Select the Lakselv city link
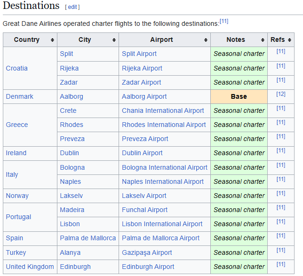 click(71, 196)
